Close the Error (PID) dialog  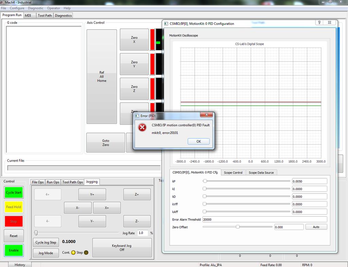click(x=206, y=115)
